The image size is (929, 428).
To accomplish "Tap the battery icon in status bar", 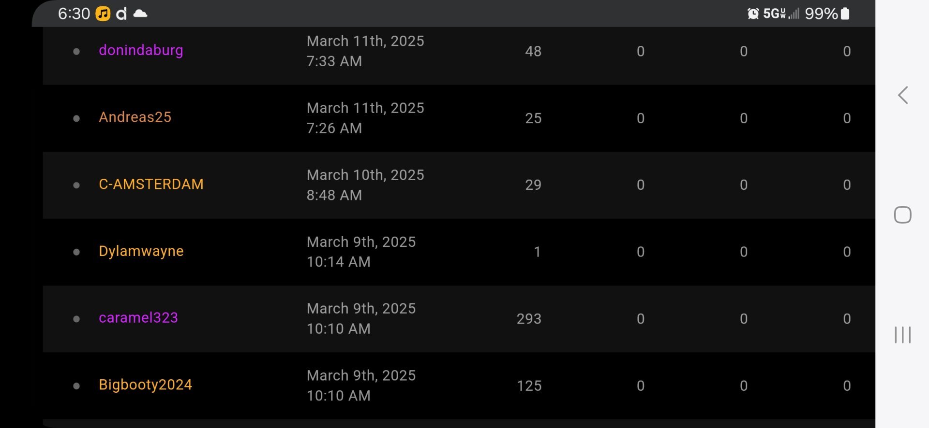I will pyautogui.click(x=845, y=14).
